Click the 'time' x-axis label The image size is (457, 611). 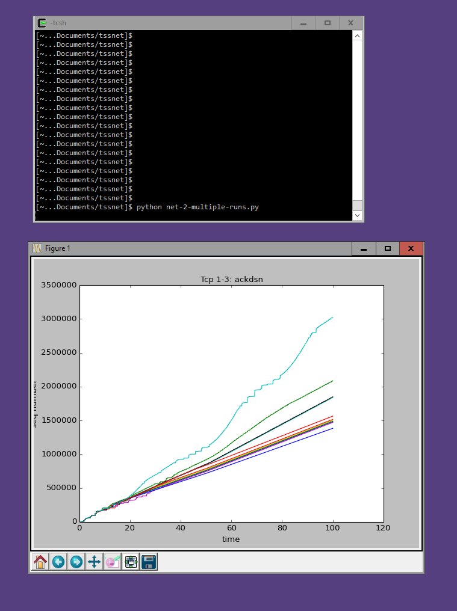(231, 539)
